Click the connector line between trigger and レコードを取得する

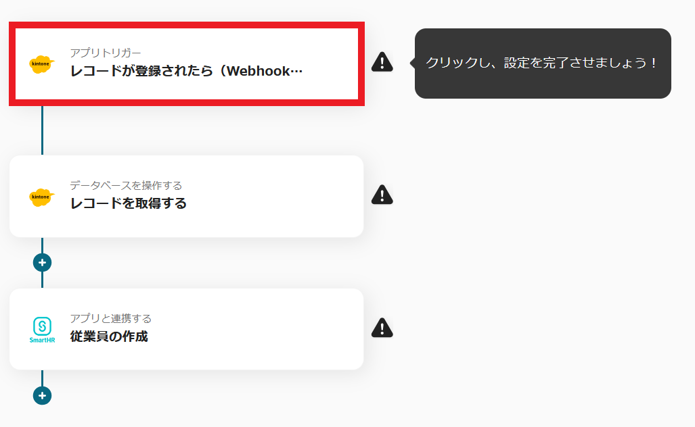tap(42, 130)
